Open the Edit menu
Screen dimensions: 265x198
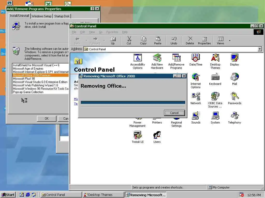pyautogui.click(x=83, y=32)
